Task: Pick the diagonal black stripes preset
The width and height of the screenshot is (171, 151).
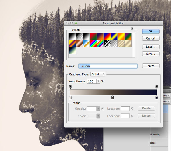Action: pyautogui.click(x=108, y=43)
